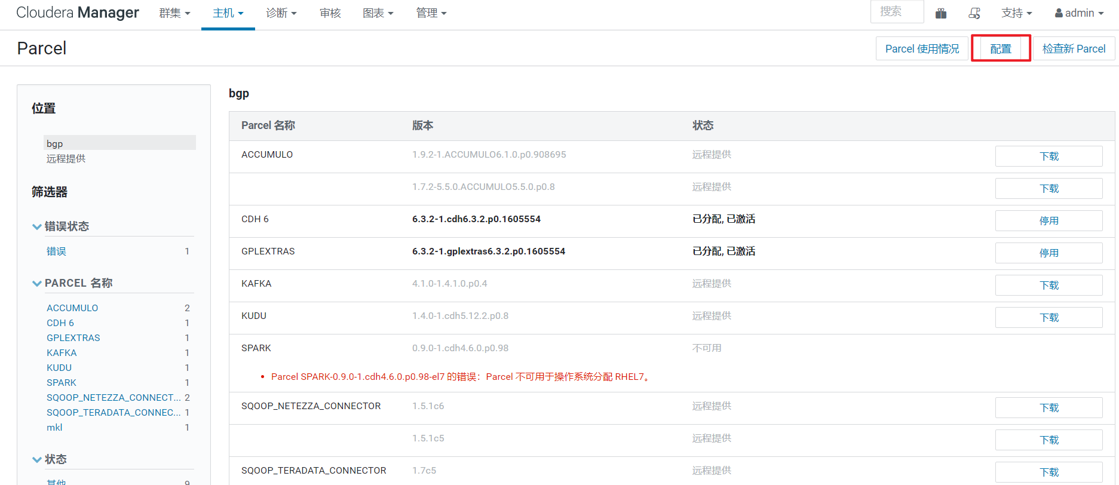1119x485 pixels.
Task: Open the 诊断 dropdown menu
Action: (281, 13)
